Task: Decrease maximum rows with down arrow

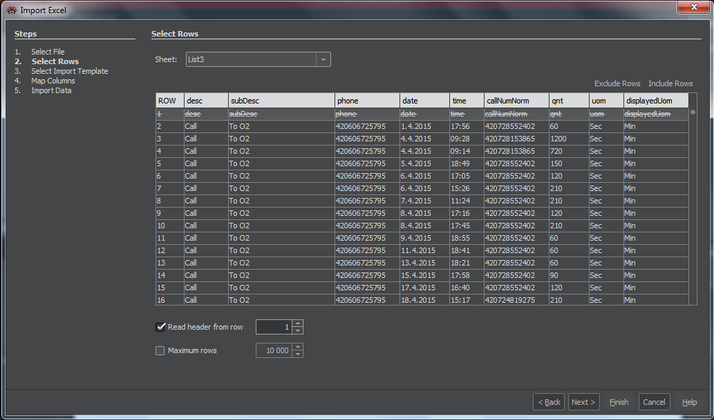Action: point(297,354)
